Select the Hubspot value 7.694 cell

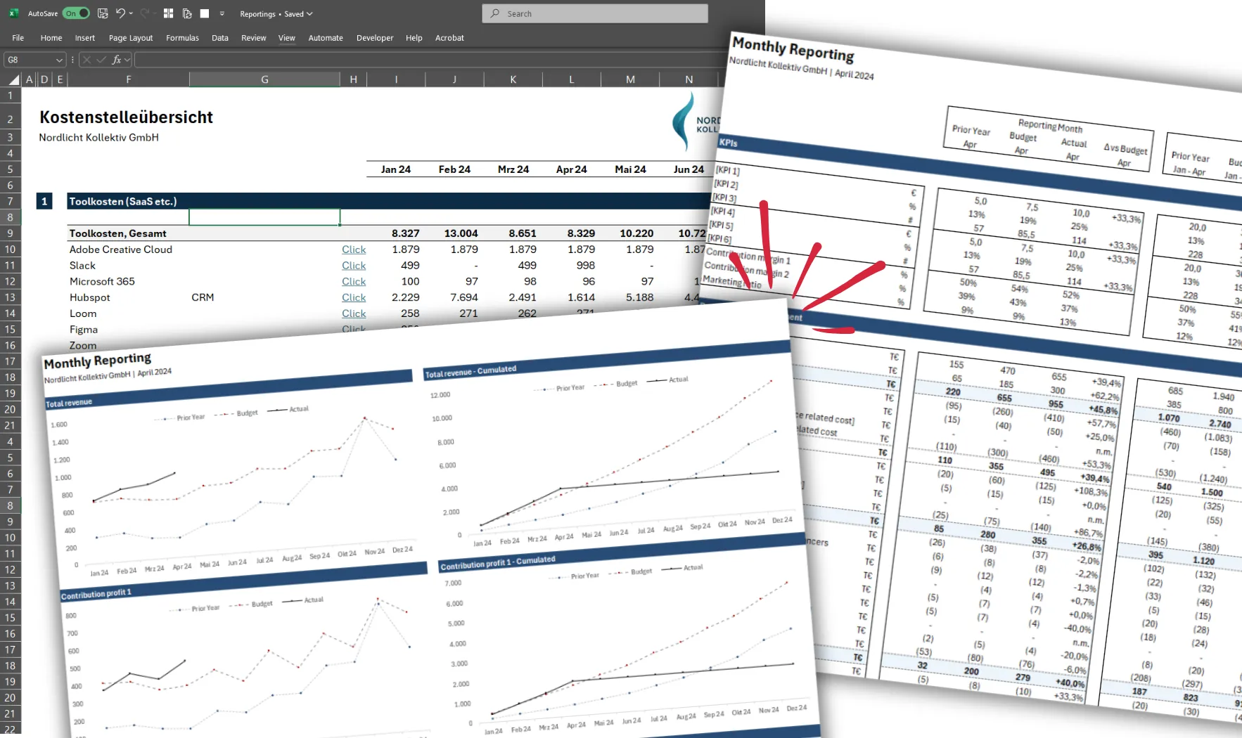[x=464, y=297]
